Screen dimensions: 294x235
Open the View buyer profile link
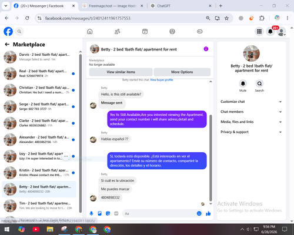coord(162,80)
